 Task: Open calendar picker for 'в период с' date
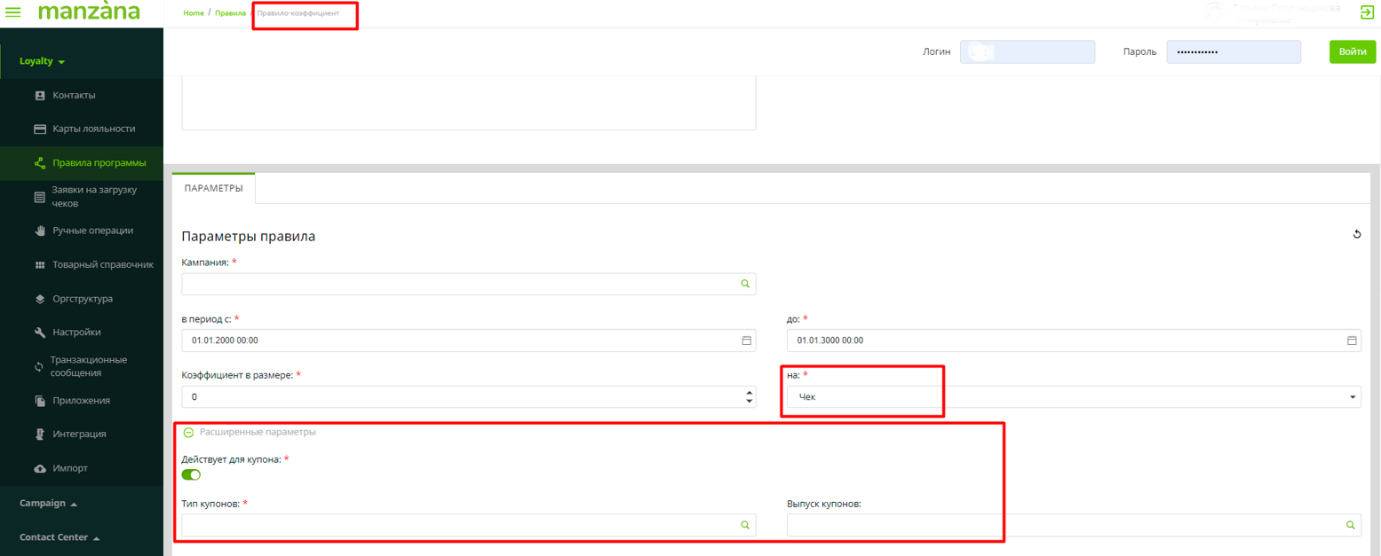(746, 341)
